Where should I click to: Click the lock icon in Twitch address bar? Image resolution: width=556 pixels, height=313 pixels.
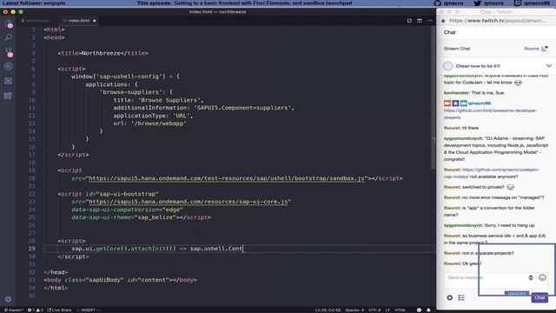(443, 21)
